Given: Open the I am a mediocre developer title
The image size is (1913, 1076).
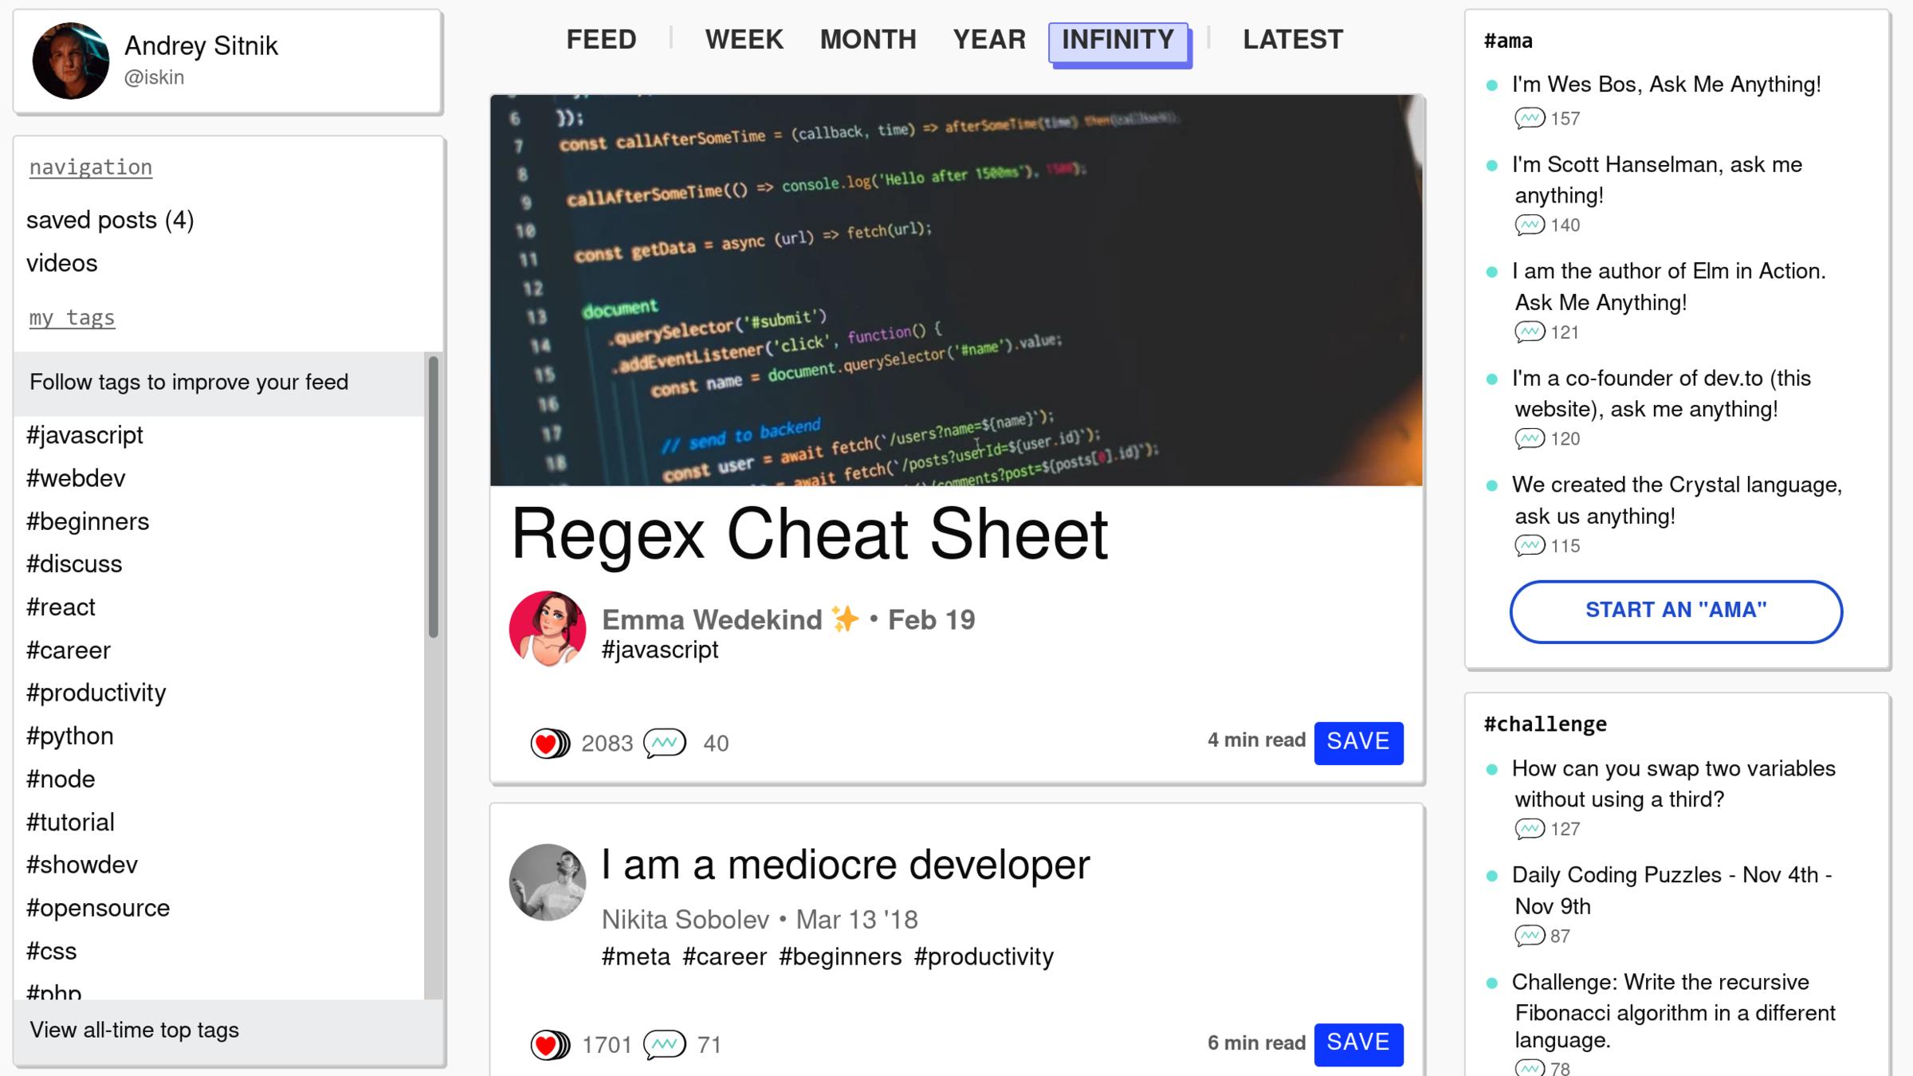Looking at the screenshot, I should pyautogui.click(x=846, y=866).
